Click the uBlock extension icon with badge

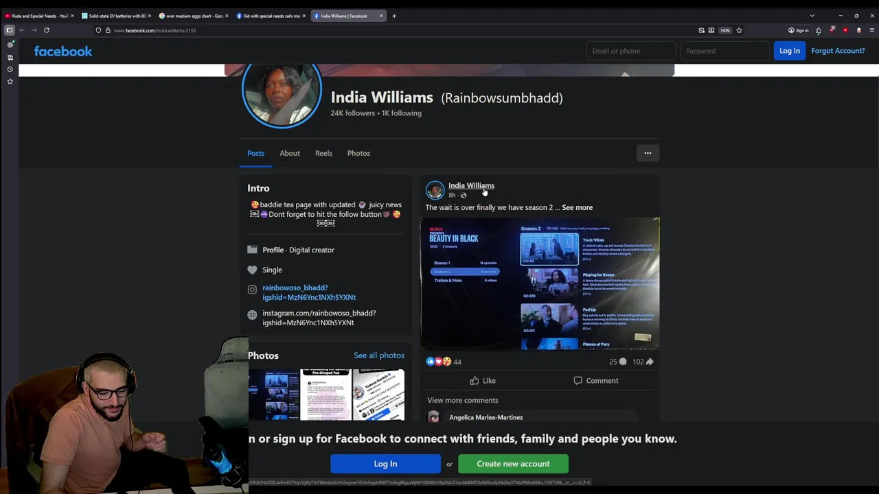click(832, 30)
